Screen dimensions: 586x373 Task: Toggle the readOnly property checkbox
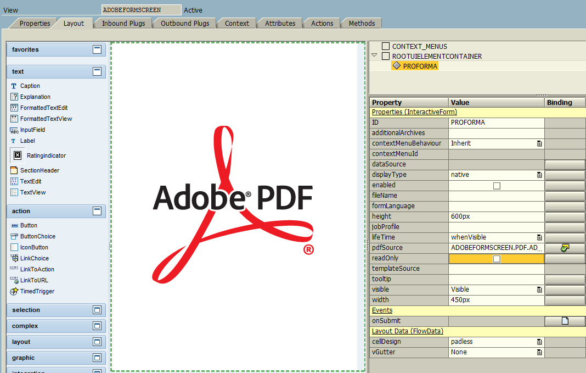[x=497, y=259]
